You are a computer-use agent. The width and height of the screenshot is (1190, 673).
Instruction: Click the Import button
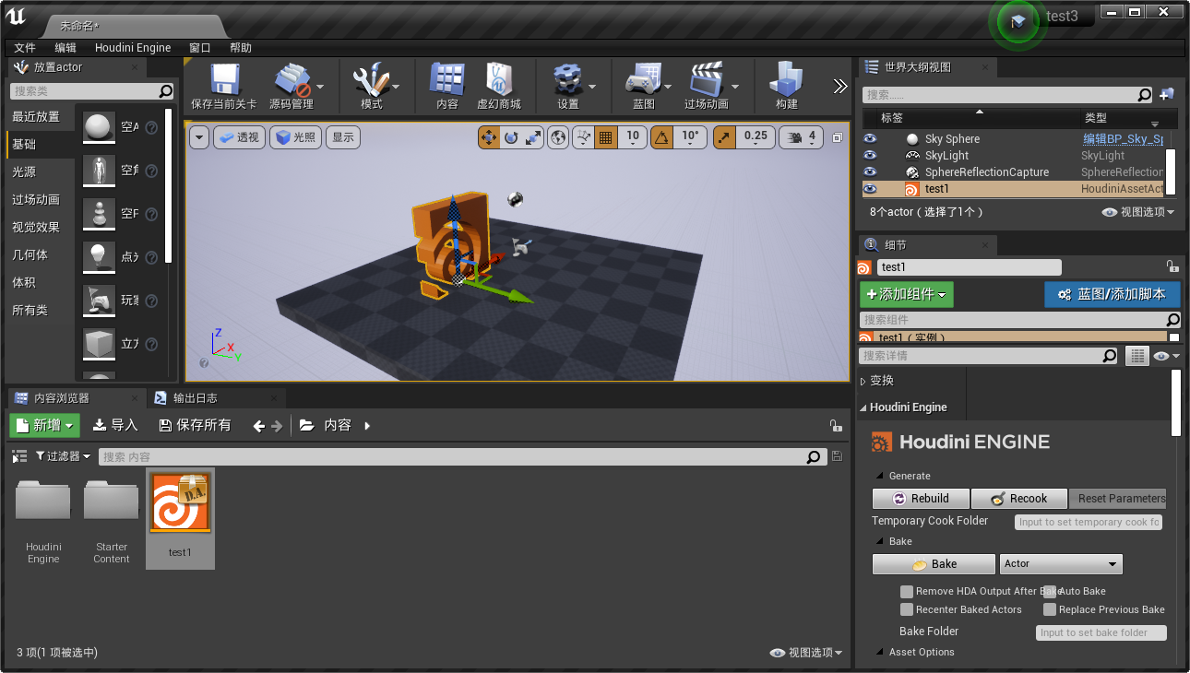115,425
